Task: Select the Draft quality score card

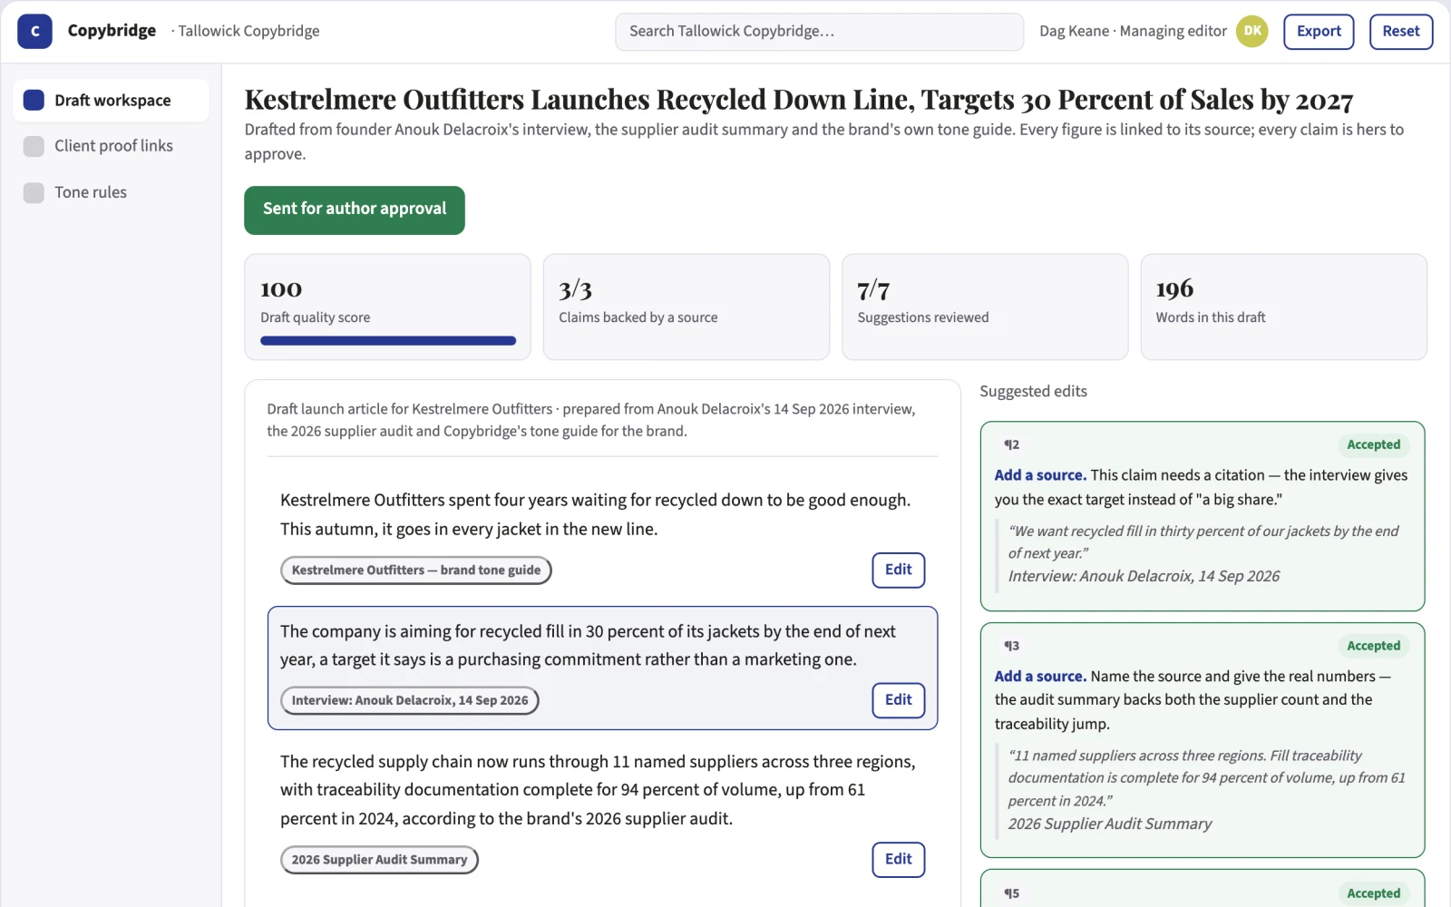Action: pos(387,307)
